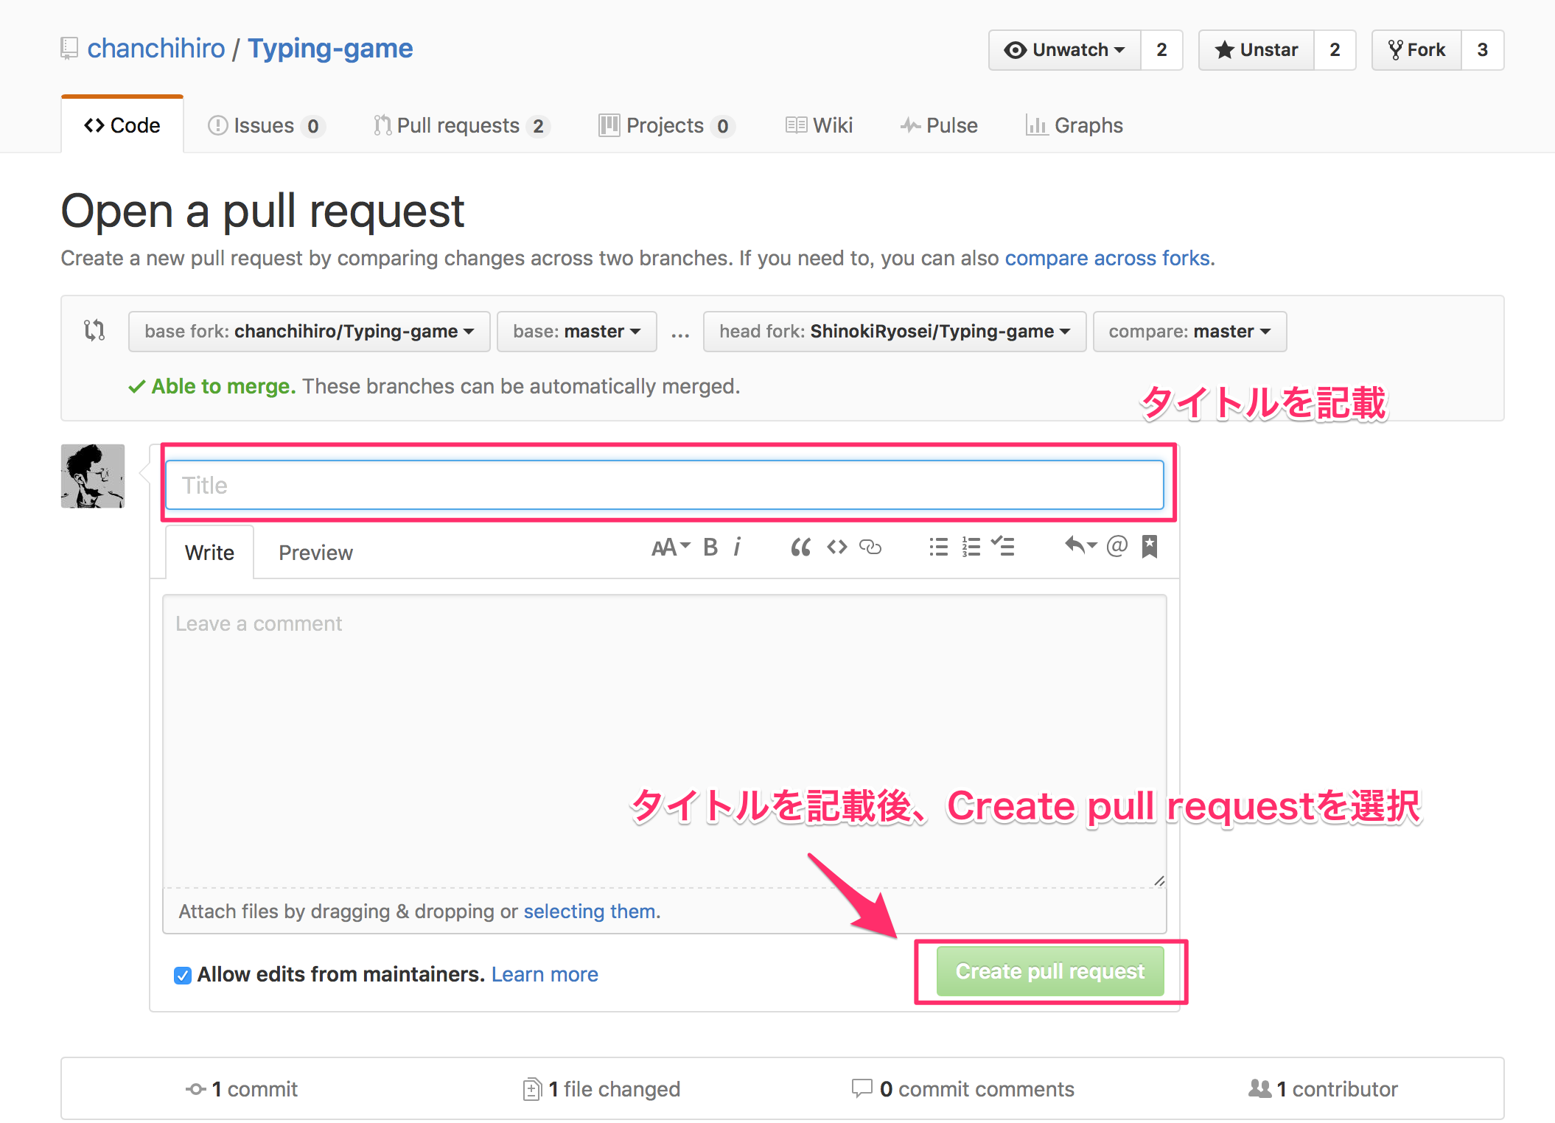Insert a task list
This screenshot has width=1555, height=1123.
click(1003, 547)
